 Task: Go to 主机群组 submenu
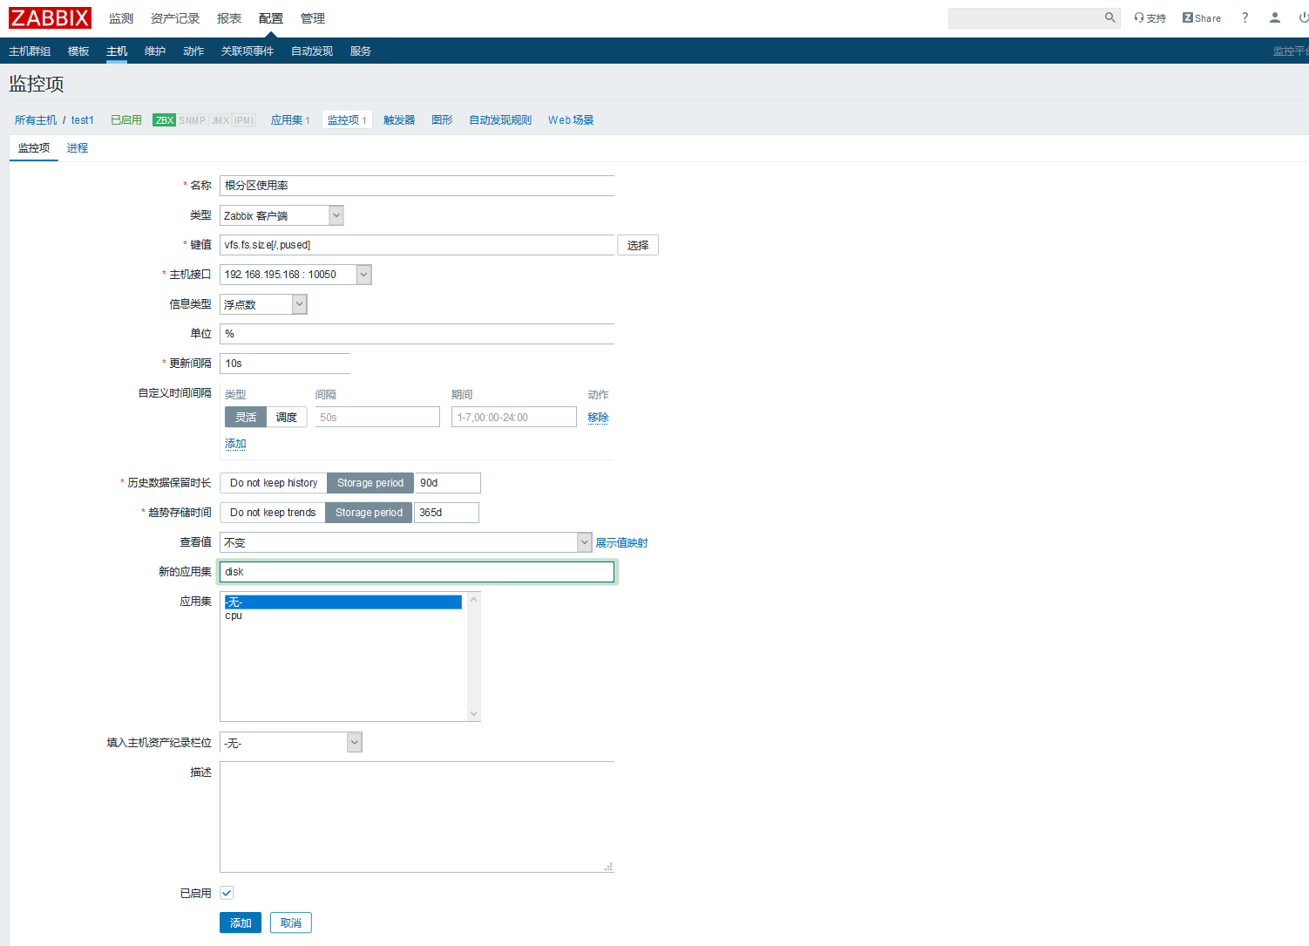click(30, 51)
